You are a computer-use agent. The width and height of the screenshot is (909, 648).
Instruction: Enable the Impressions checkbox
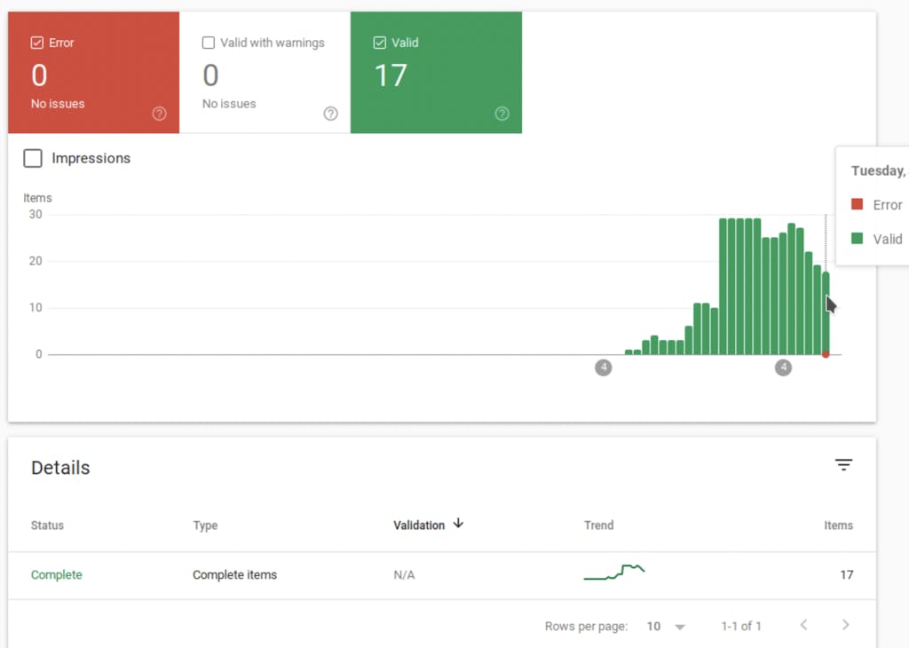pos(33,158)
